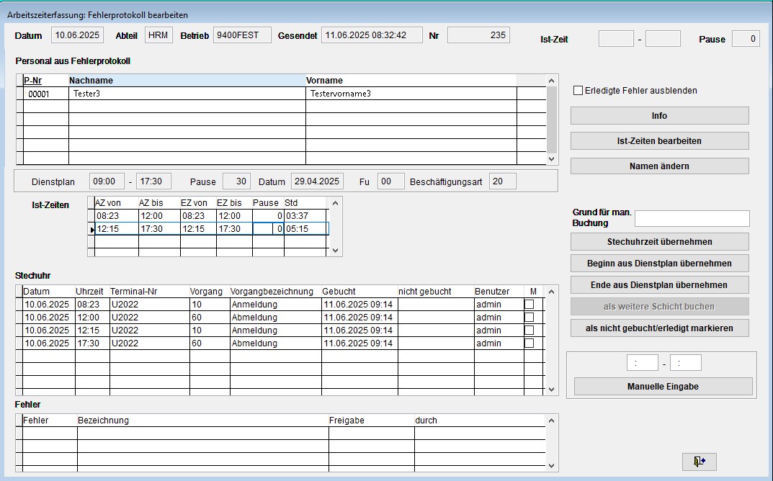Click the Nachname column header
Image resolution: width=773 pixels, height=481 pixels.
pos(187,81)
